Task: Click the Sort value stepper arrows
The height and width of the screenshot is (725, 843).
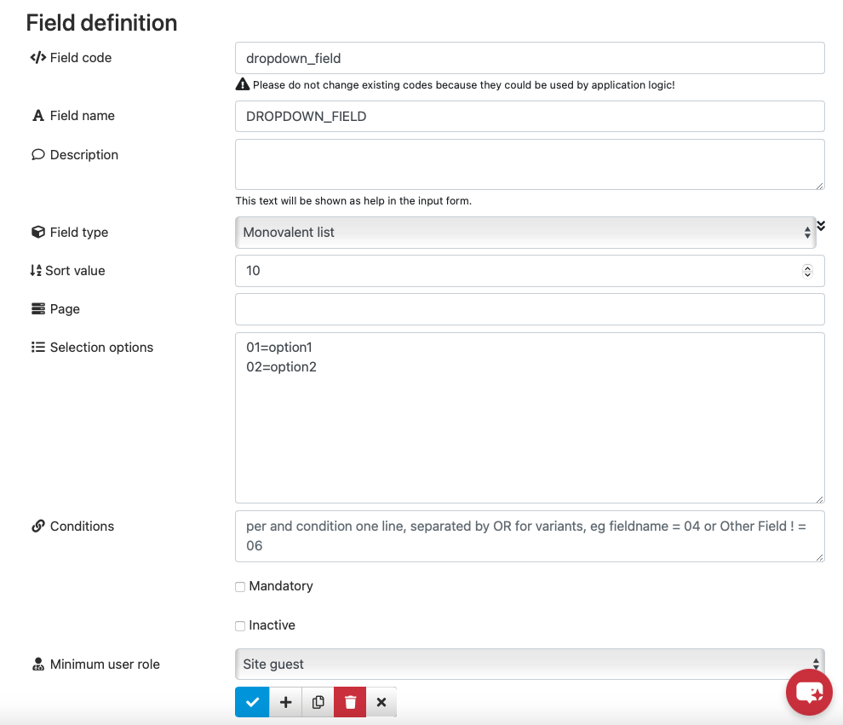Action: click(x=807, y=271)
